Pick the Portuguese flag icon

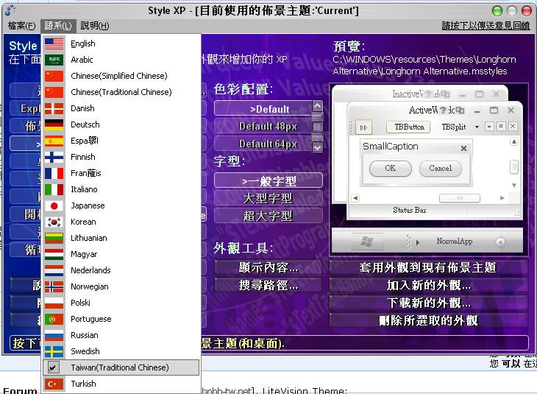click(54, 319)
